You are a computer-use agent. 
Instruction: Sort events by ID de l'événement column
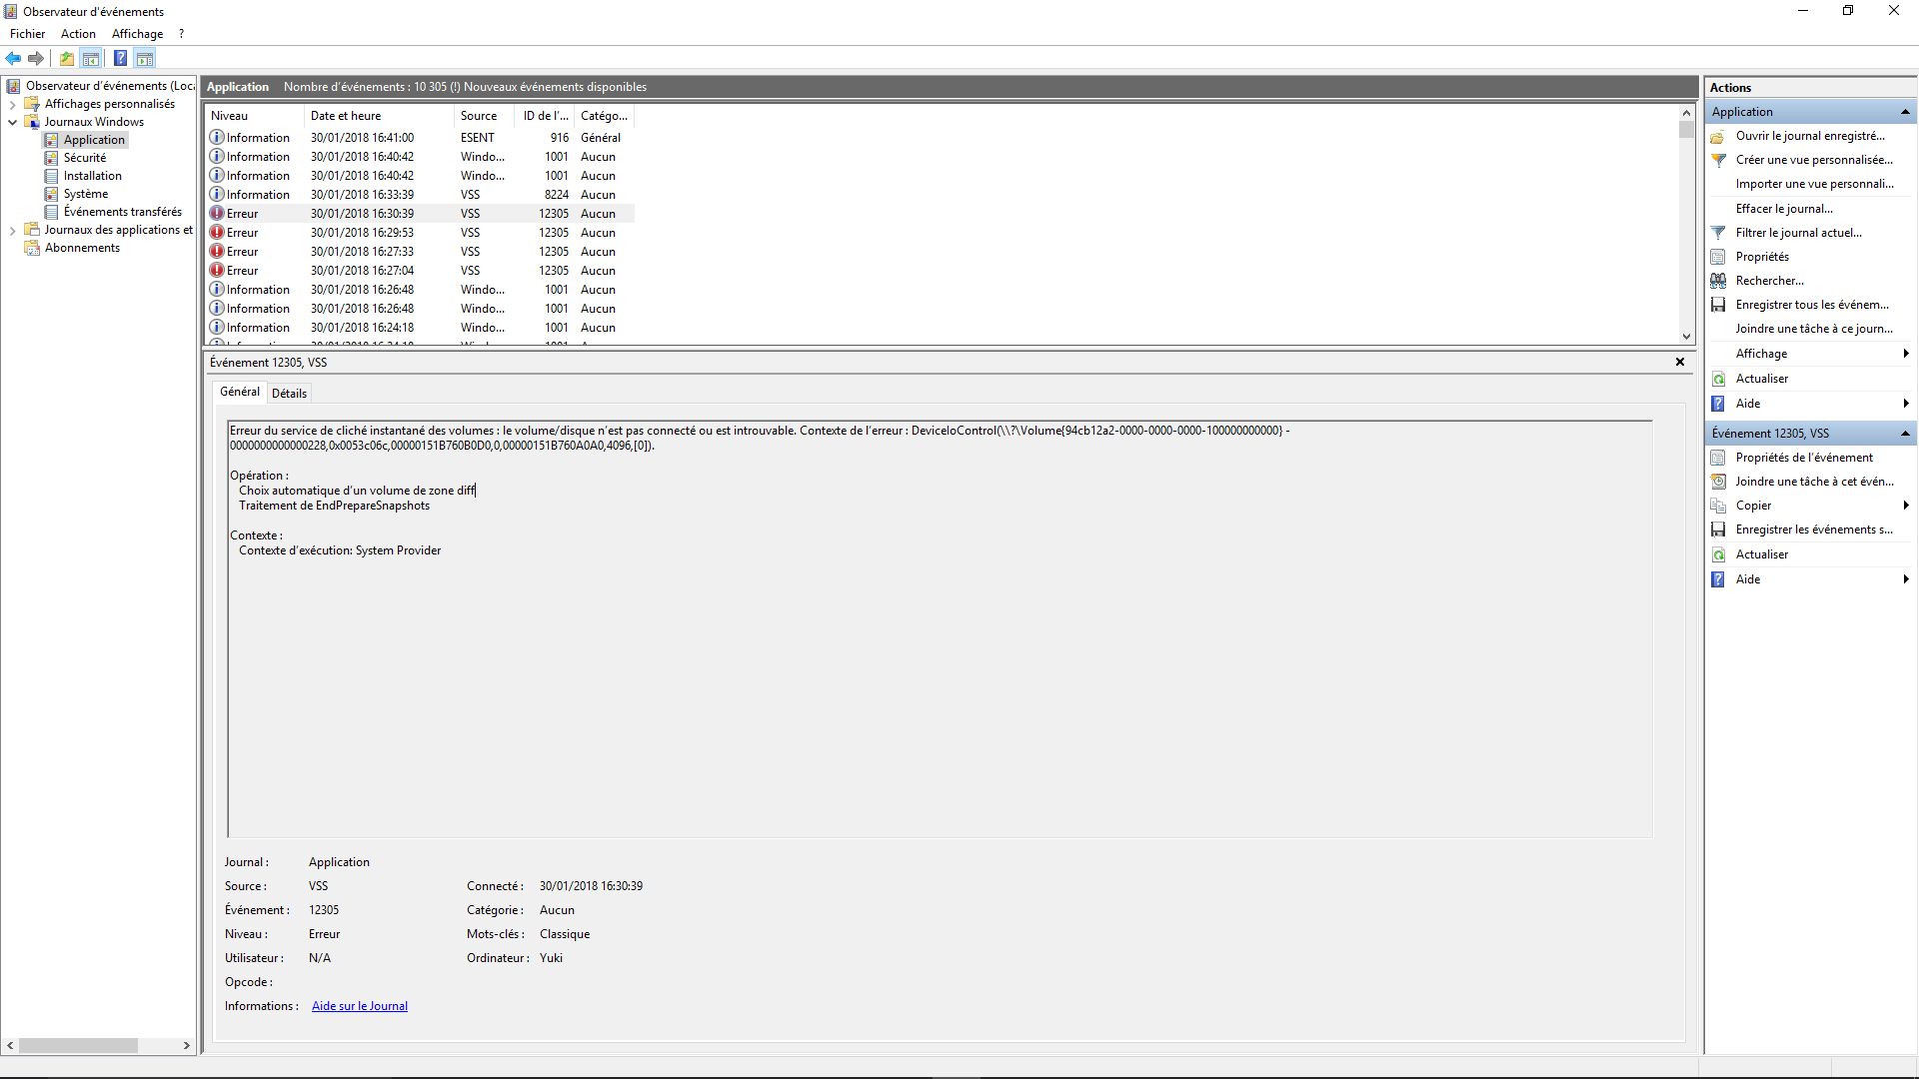click(x=545, y=116)
